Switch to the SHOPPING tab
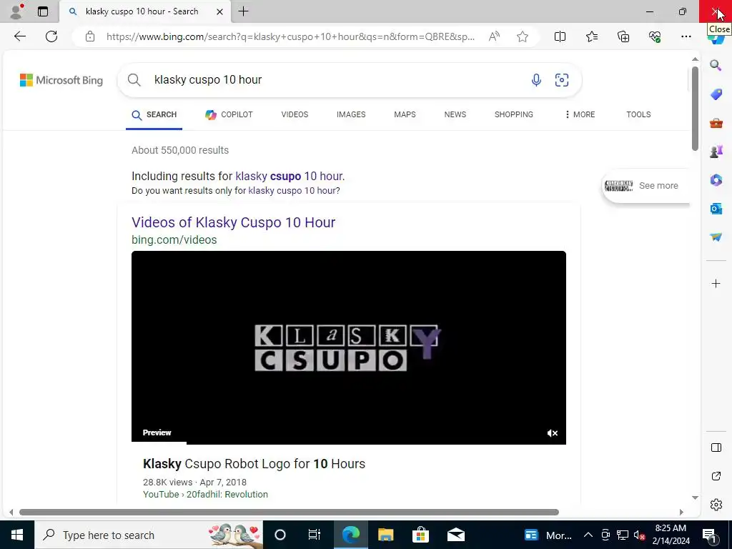 point(513,114)
